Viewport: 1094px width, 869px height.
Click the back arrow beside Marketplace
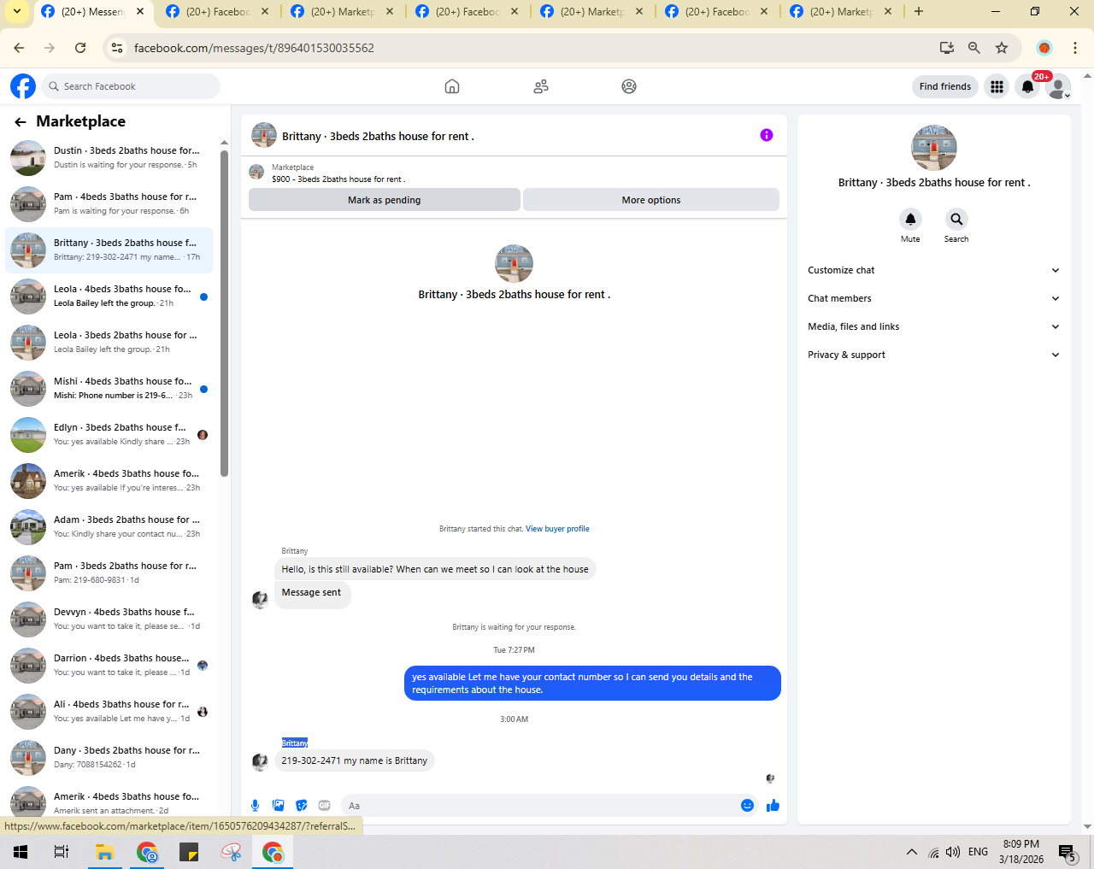21,122
